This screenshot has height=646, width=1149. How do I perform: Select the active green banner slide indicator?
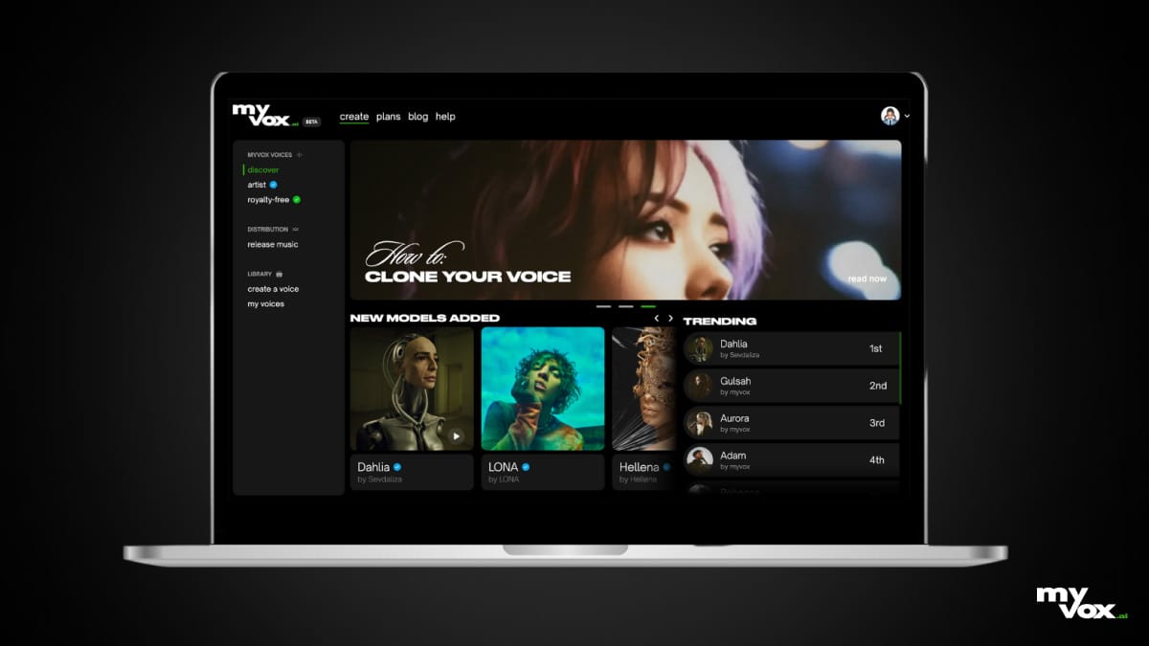point(648,306)
